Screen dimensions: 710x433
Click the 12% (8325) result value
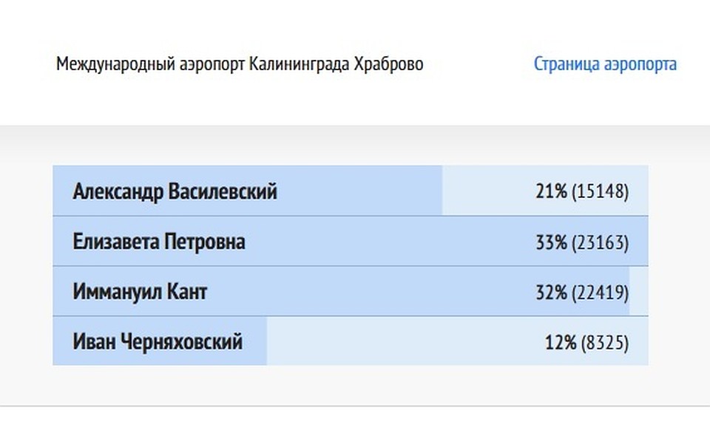586,342
